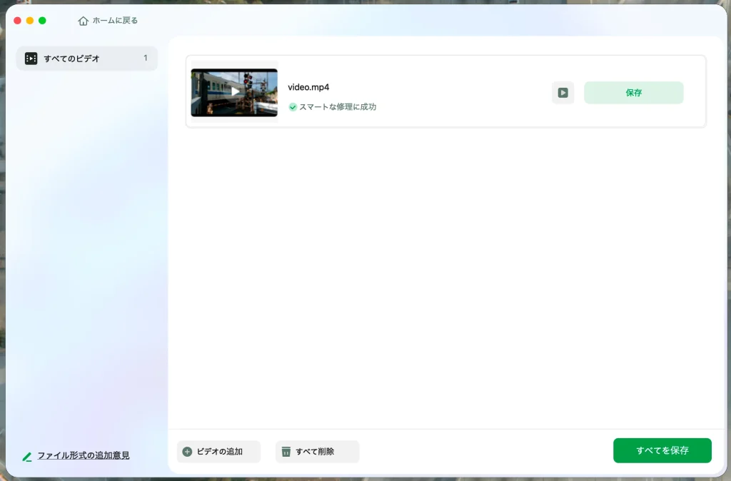Click the スマートな修理に成功 status text
This screenshot has width=731, height=481.
click(x=338, y=107)
